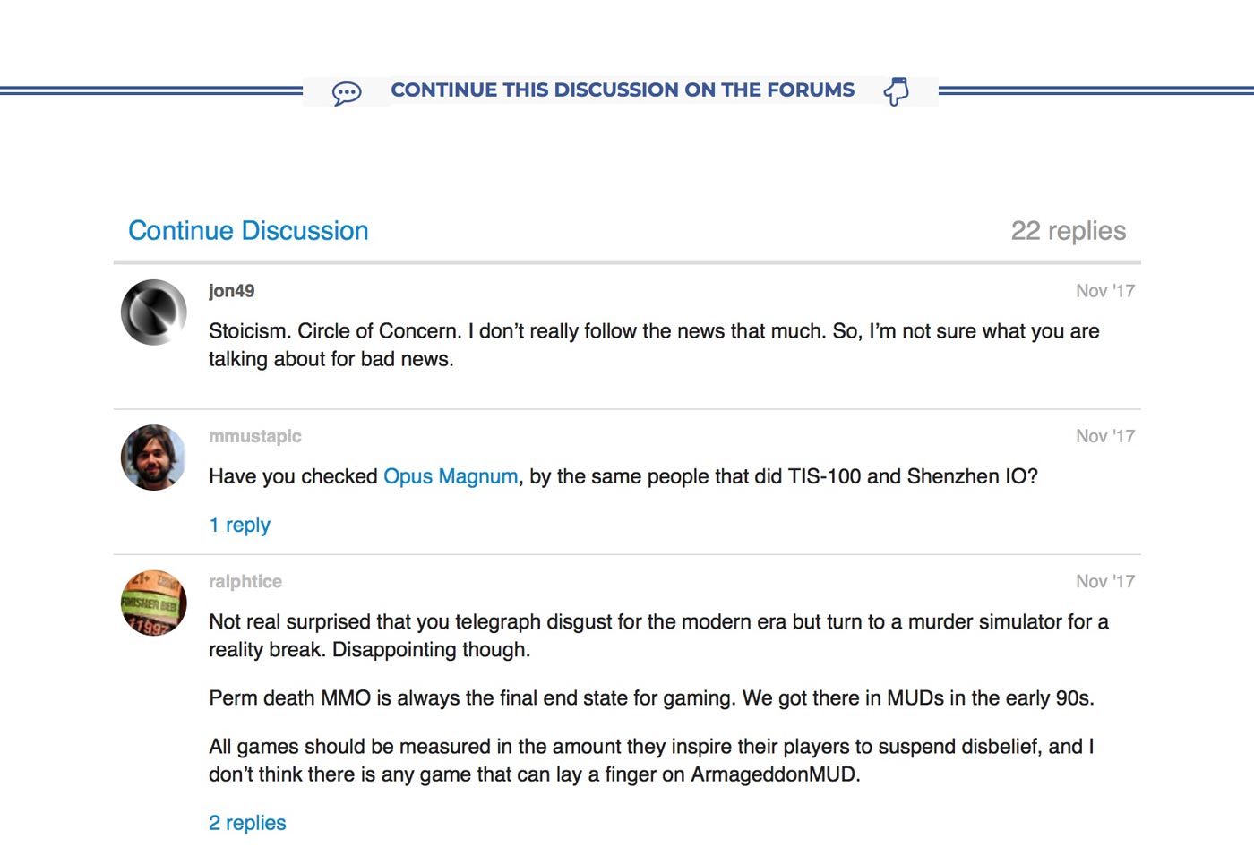Click ralphtice's ArmageddonMUD paragraph
Image resolution: width=1254 pixels, height=847 pixels.
point(652,760)
